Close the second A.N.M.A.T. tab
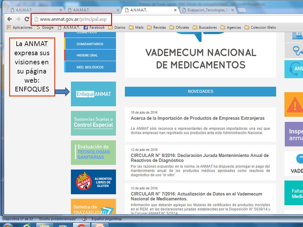The height and width of the screenshot is (227, 303). [118, 10]
